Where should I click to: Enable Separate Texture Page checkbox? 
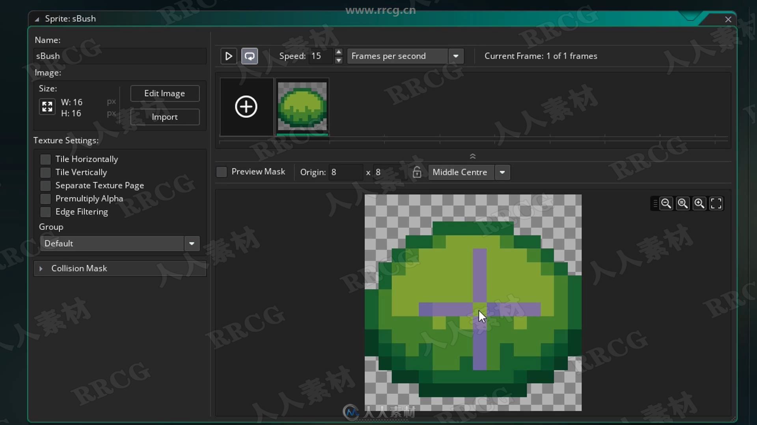click(x=46, y=185)
